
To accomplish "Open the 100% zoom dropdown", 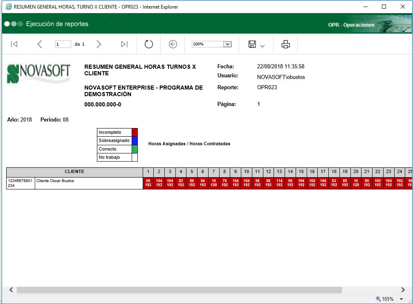I will point(228,44).
